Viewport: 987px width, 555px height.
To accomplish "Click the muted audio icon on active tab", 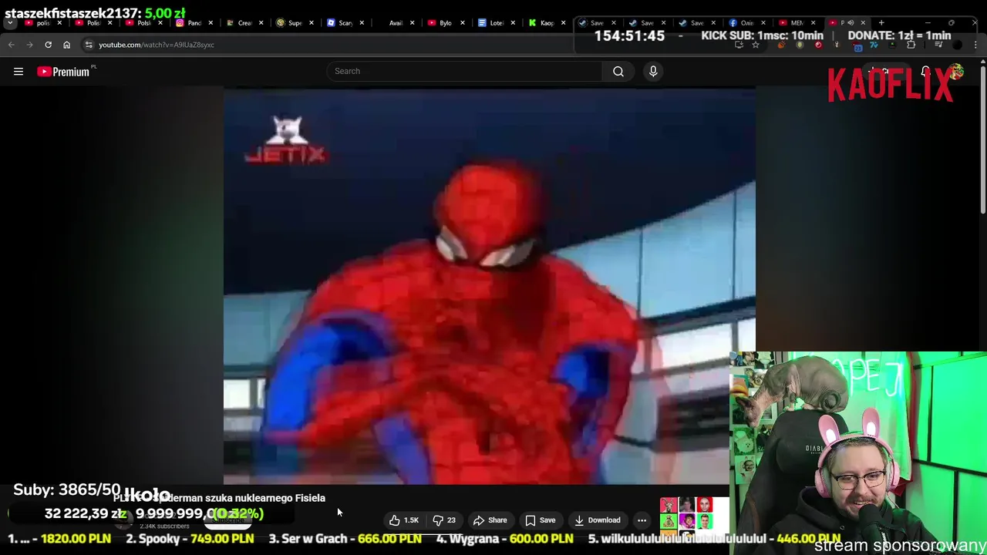I will [x=851, y=23].
